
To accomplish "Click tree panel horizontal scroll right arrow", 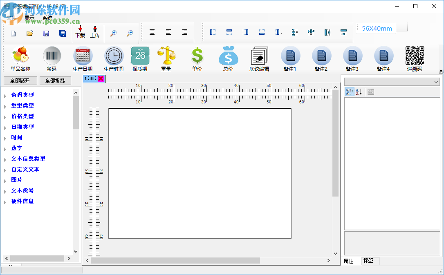I will (69, 258).
